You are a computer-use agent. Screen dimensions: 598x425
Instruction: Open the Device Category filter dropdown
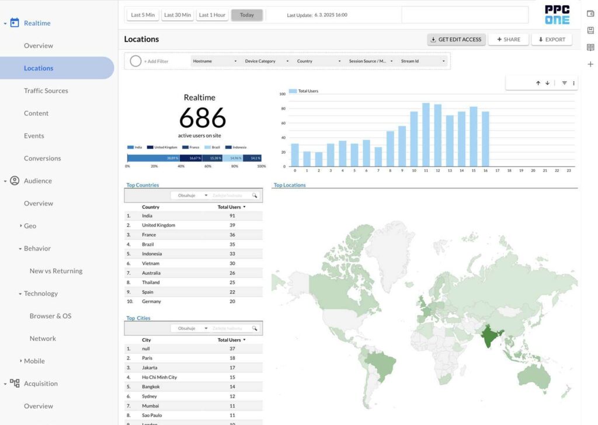point(267,61)
